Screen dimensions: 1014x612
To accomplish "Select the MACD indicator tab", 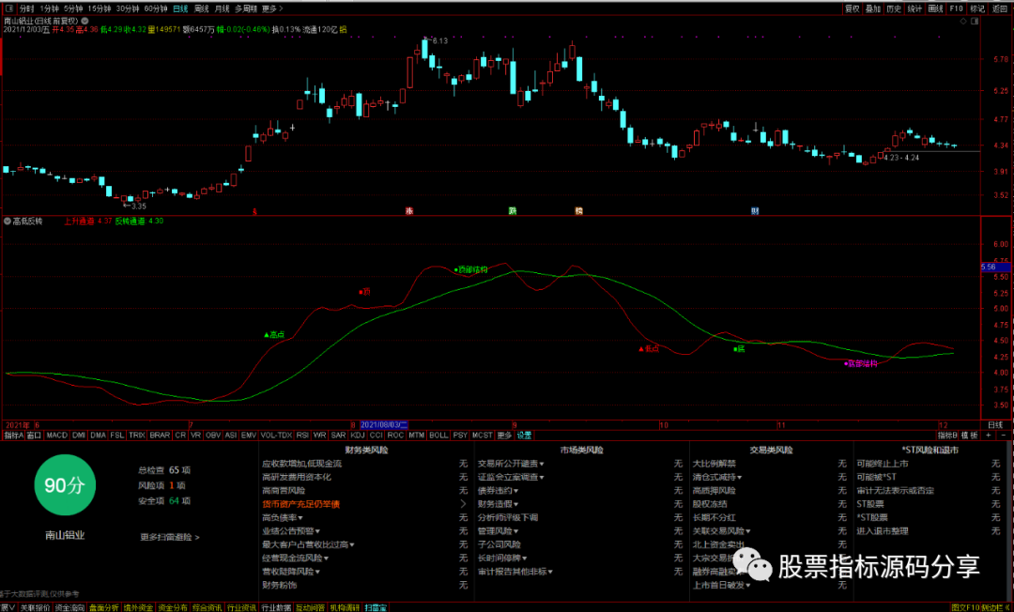I will 57,436.
